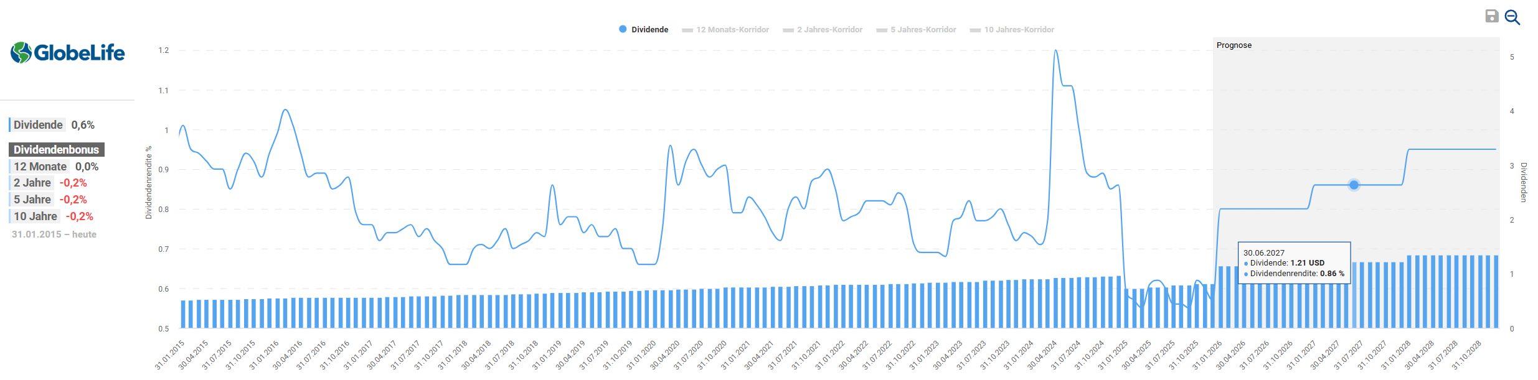
Task: Click the Prognose label in forecast area
Action: [1234, 45]
